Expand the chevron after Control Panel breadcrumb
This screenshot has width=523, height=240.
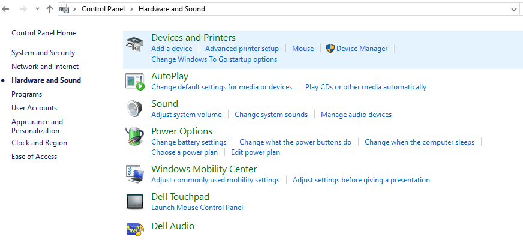click(132, 10)
